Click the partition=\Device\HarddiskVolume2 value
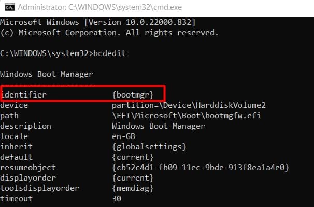 tap(189, 105)
